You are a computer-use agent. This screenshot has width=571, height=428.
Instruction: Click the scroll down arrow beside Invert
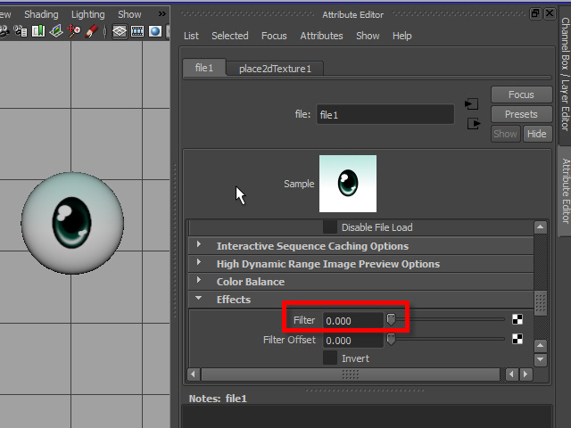[x=541, y=359]
